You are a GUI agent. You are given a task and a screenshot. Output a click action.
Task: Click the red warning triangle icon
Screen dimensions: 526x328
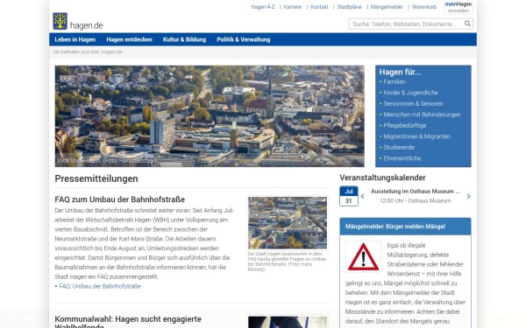pyautogui.click(x=363, y=256)
